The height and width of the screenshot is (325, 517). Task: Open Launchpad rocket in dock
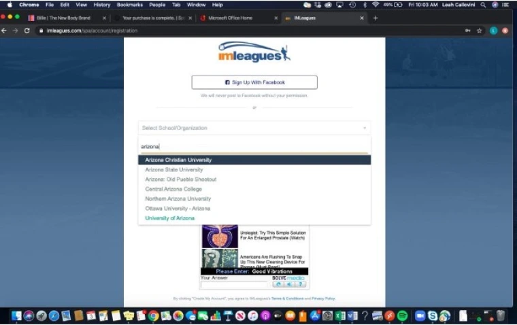pyautogui.click(x=41, y=315)
